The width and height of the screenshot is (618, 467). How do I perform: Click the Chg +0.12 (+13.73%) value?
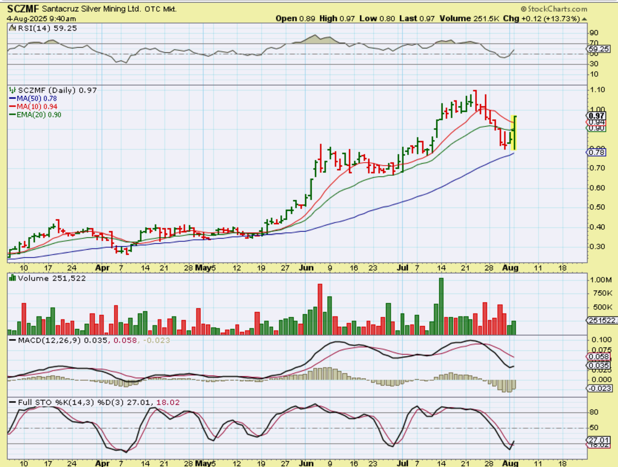point(541,19)
